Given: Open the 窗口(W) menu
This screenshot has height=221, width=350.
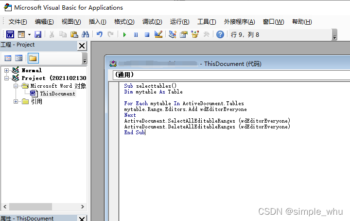Looking at the screenshot, I should (x=273, y=22).
